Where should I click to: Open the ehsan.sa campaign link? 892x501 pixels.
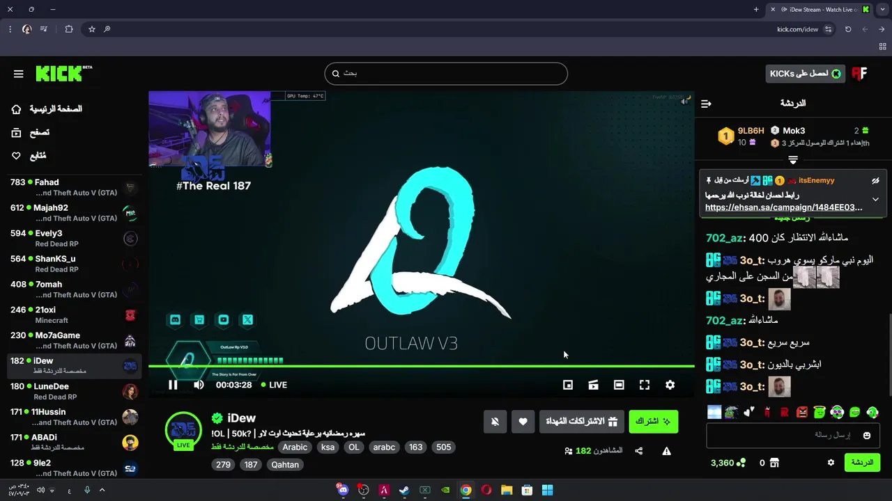tap(783, 207)
